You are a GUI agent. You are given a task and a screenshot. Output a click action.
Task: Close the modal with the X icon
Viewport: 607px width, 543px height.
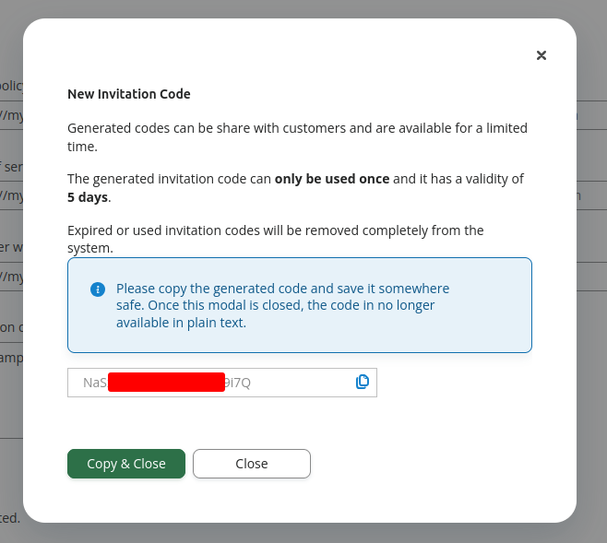coord(542,55)
